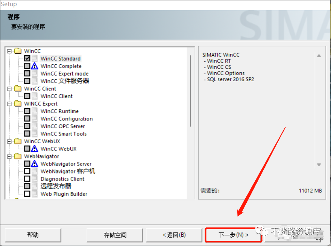The height and width of the screenshot is (246, 331).
Task: Select the WebNavigator Server label
Action: click(x=66, y=164)
